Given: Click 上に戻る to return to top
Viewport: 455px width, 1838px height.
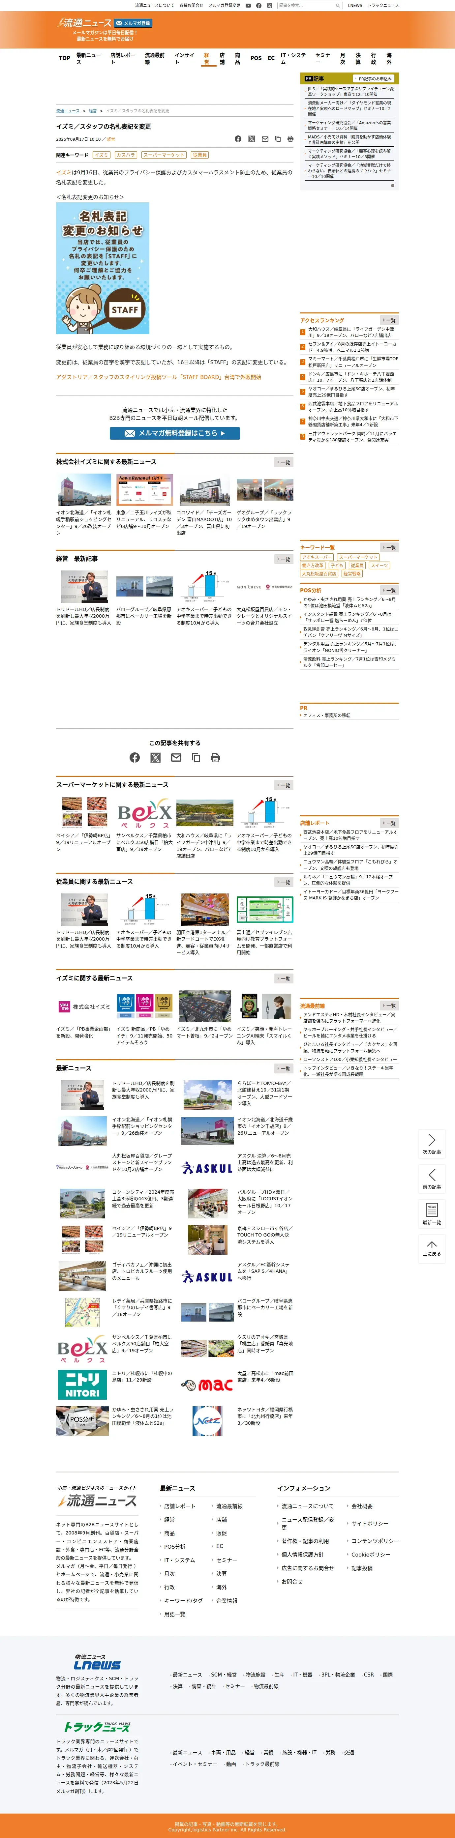Looking at the screenshot, I should [x=432, y=1249].
